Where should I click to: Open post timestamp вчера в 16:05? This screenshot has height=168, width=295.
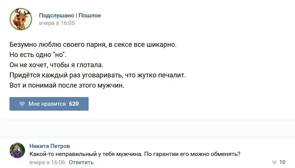click(57, 23)
